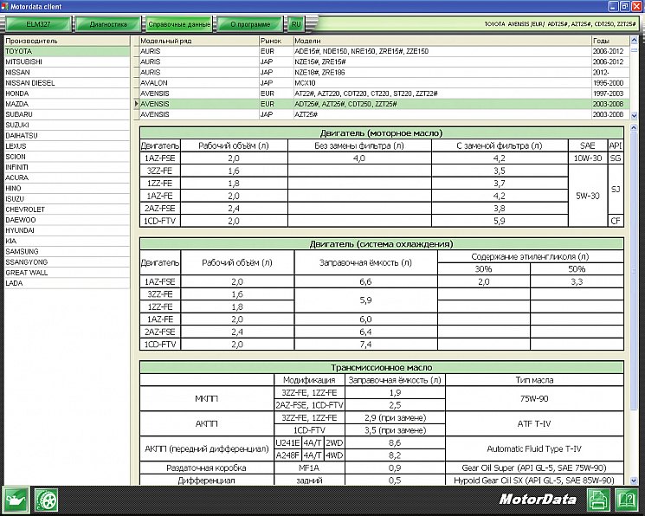Click data panel scrollbar down arrow
This screenshot has width=645, height=516.
tap(634, 481)
